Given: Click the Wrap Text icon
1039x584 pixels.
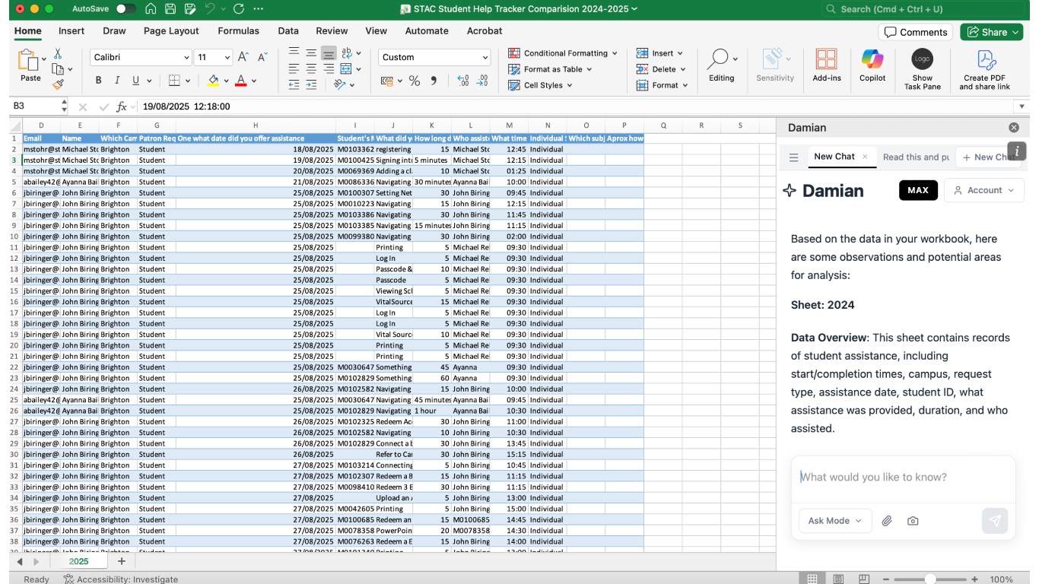Looking at the screenshot, I should click(x=347, y=52).
